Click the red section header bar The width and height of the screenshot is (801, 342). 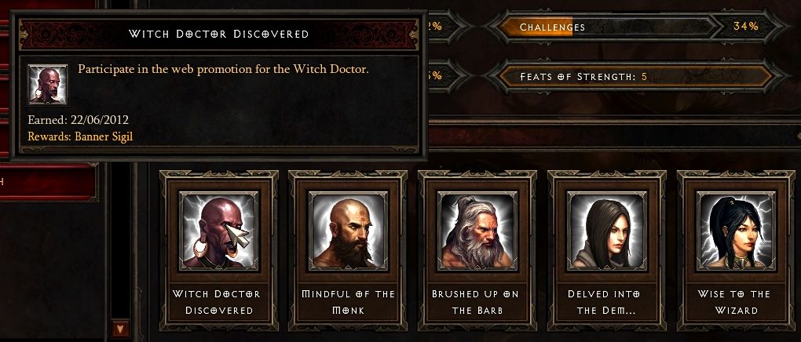click(615, 136)
